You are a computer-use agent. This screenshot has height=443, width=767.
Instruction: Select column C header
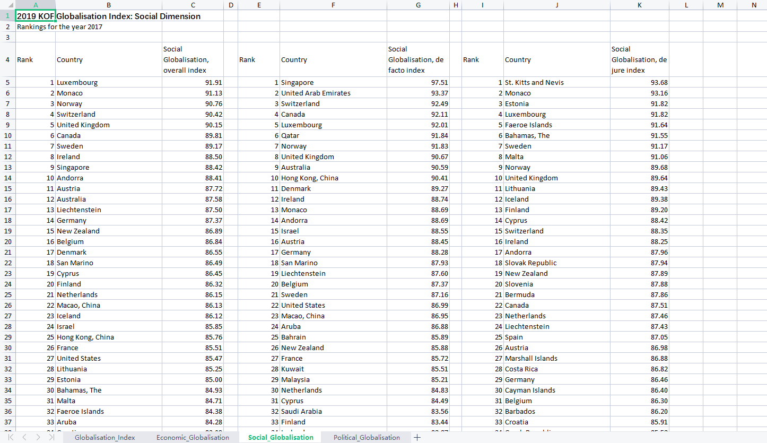(x=193, y=5)
